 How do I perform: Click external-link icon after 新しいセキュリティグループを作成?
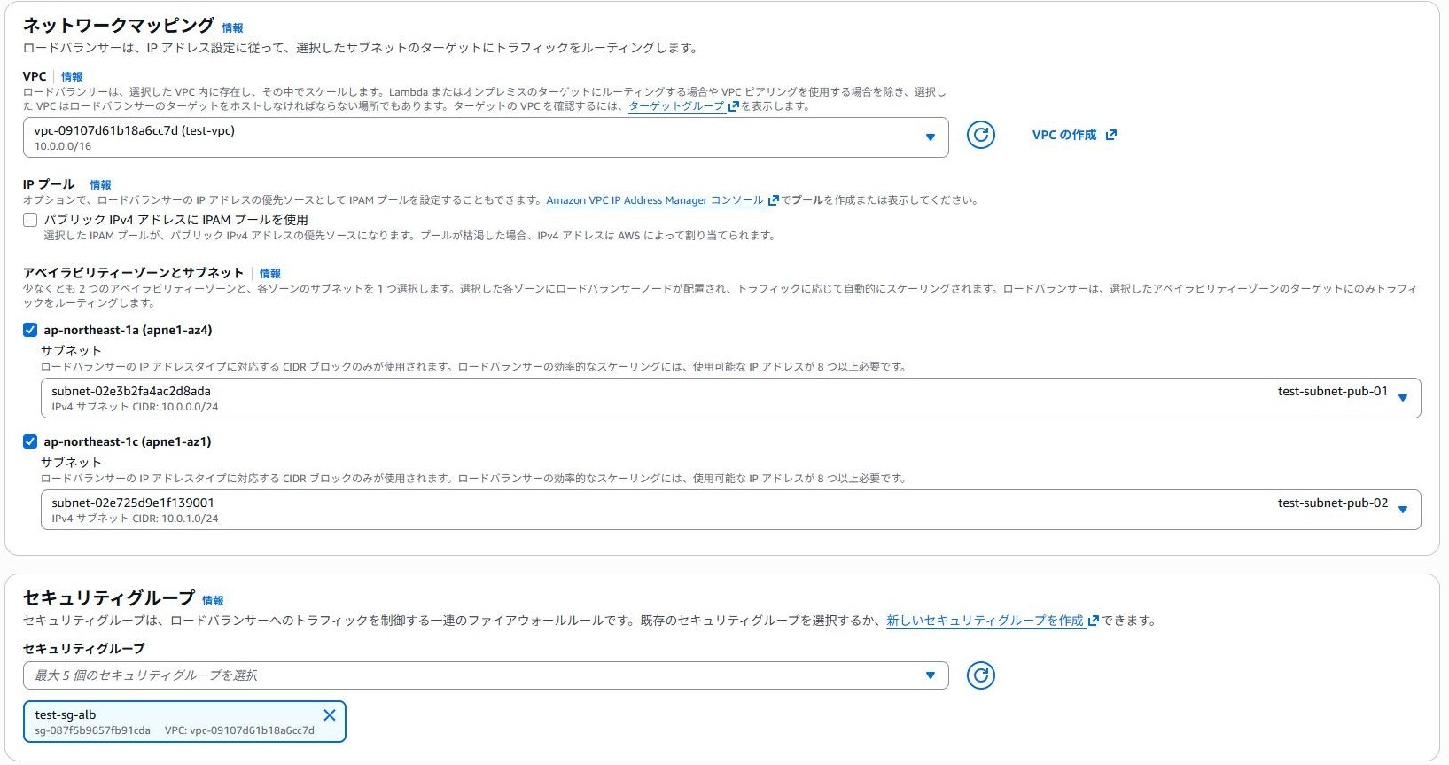click(1093, 621)
